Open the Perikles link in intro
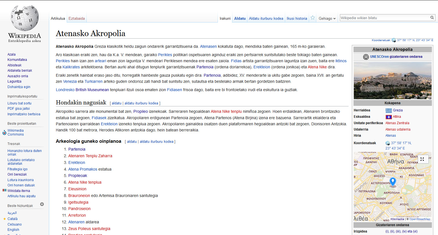This screenshot has width=438, height=235. point(165,55)
